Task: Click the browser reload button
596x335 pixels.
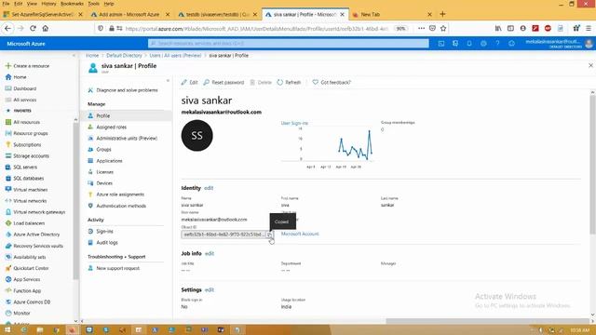Action: point(34,29)
